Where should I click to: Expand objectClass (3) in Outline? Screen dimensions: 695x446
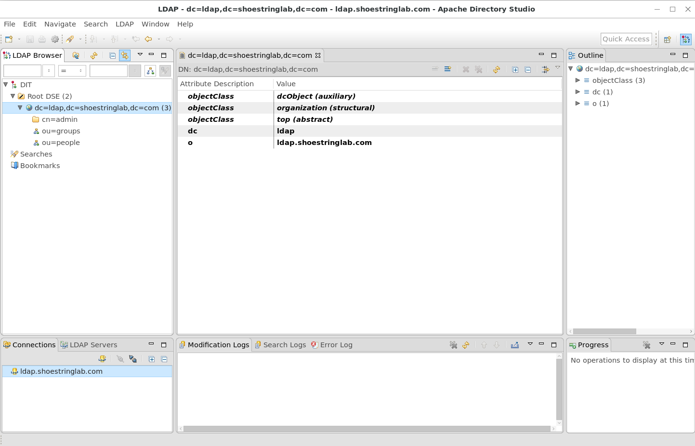578,80
